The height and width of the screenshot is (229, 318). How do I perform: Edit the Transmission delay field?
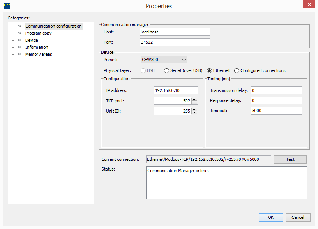point(276,90)
